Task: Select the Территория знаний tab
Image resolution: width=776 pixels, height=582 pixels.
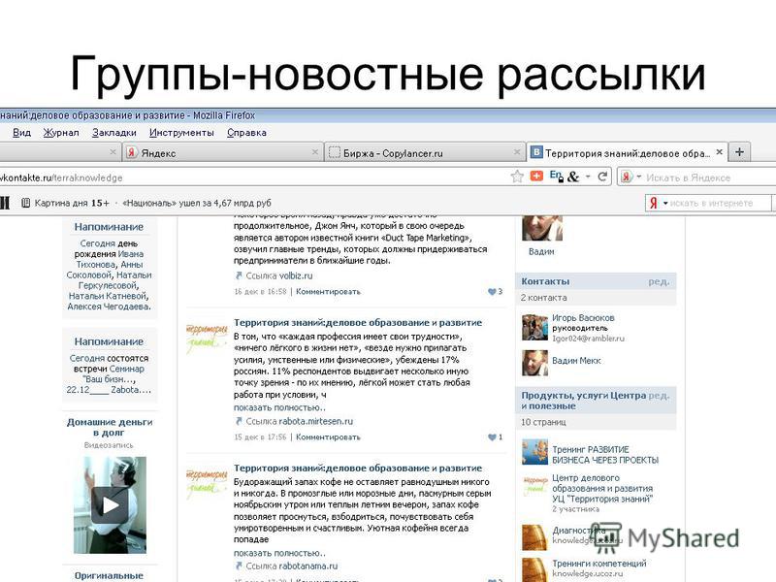Action: coord(627,152)
